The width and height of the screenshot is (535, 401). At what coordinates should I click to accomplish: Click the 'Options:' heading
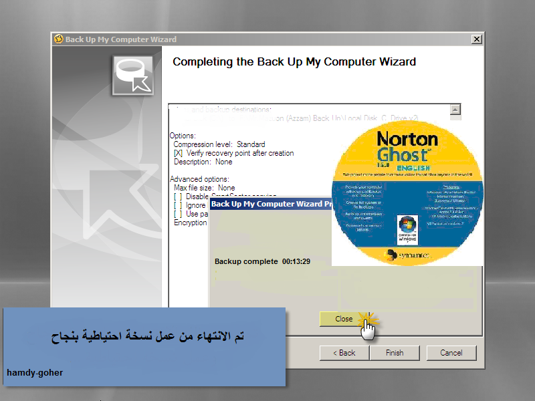tap(183, 136)
